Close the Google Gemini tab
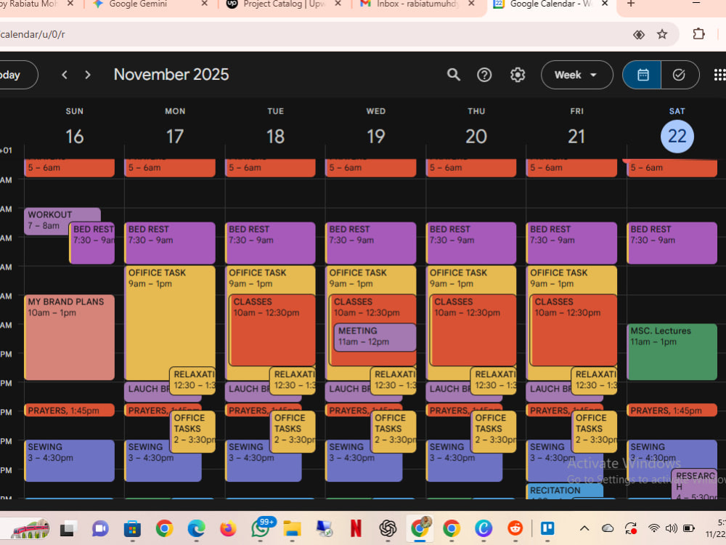 pos(204,4)
